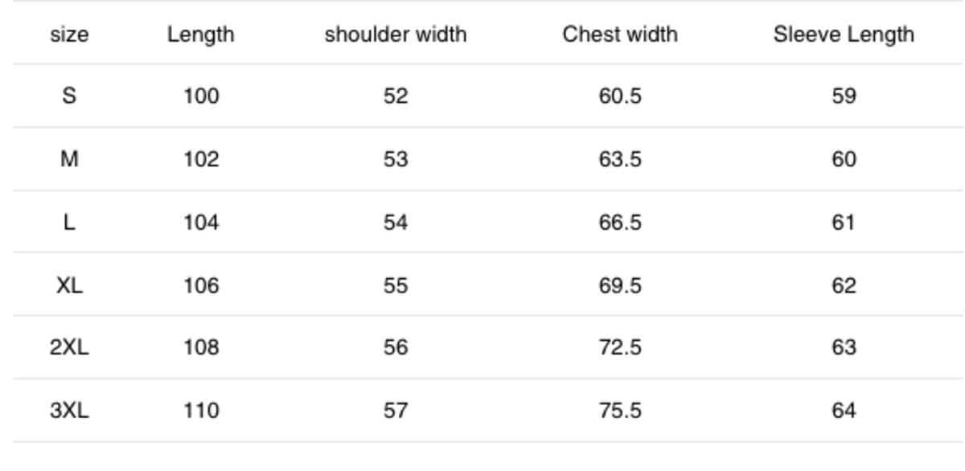This screenshot has width=965, height=471.
Task: Select the length value 110
Action: click(201, 411)
